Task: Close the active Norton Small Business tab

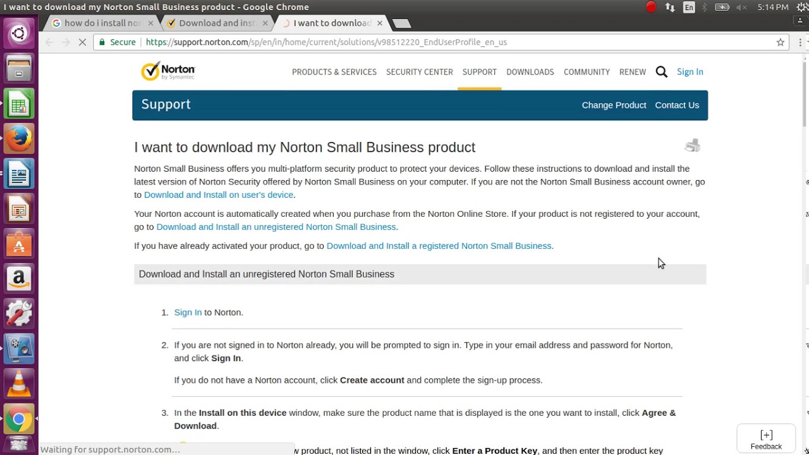Action: click(379, 23)
